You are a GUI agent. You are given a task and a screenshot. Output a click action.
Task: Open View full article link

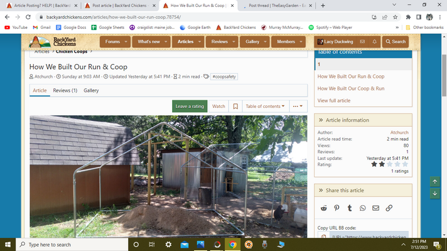pyautogui.click(x=334, y=100)
